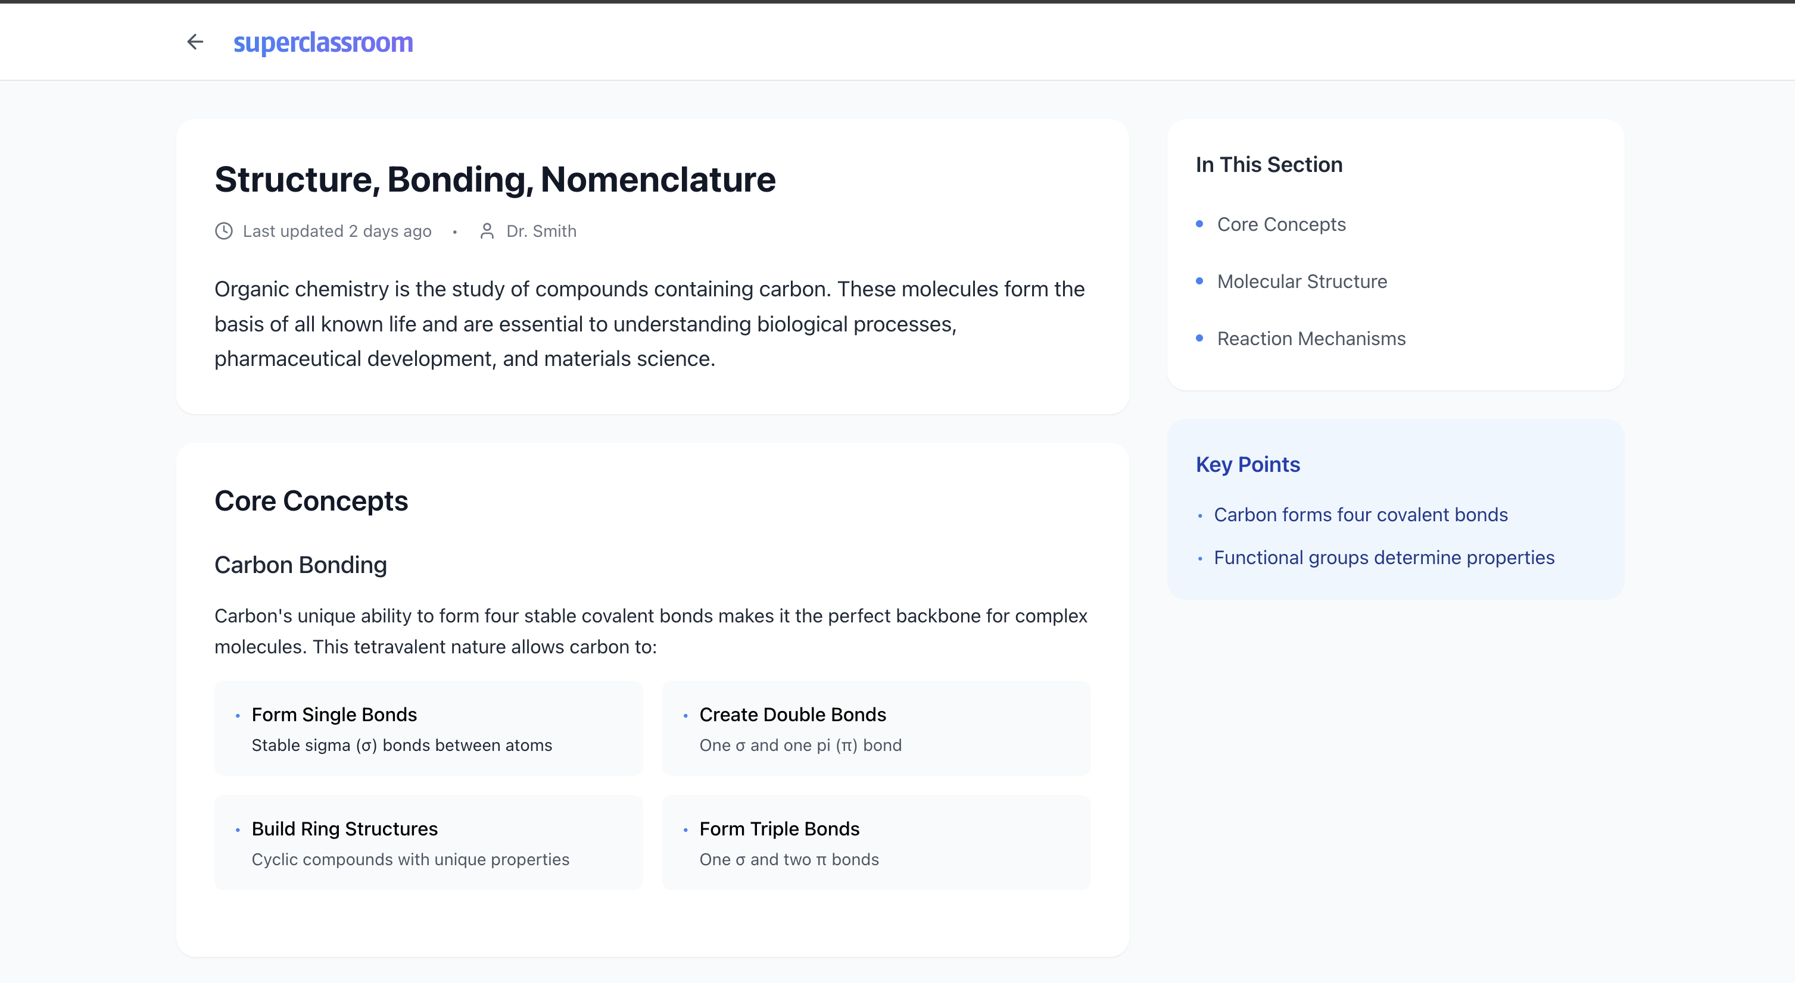The image size is (1795, 983).
Task: Click the Structure, Bonding, Nomenclature title
Action: coord(495,180)
